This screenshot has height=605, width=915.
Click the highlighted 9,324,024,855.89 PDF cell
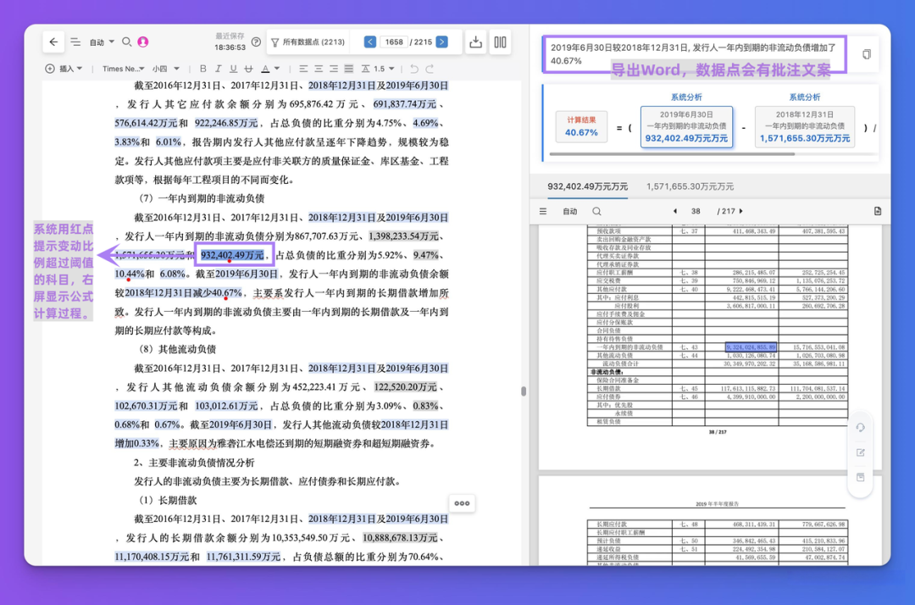pos(751,347)
